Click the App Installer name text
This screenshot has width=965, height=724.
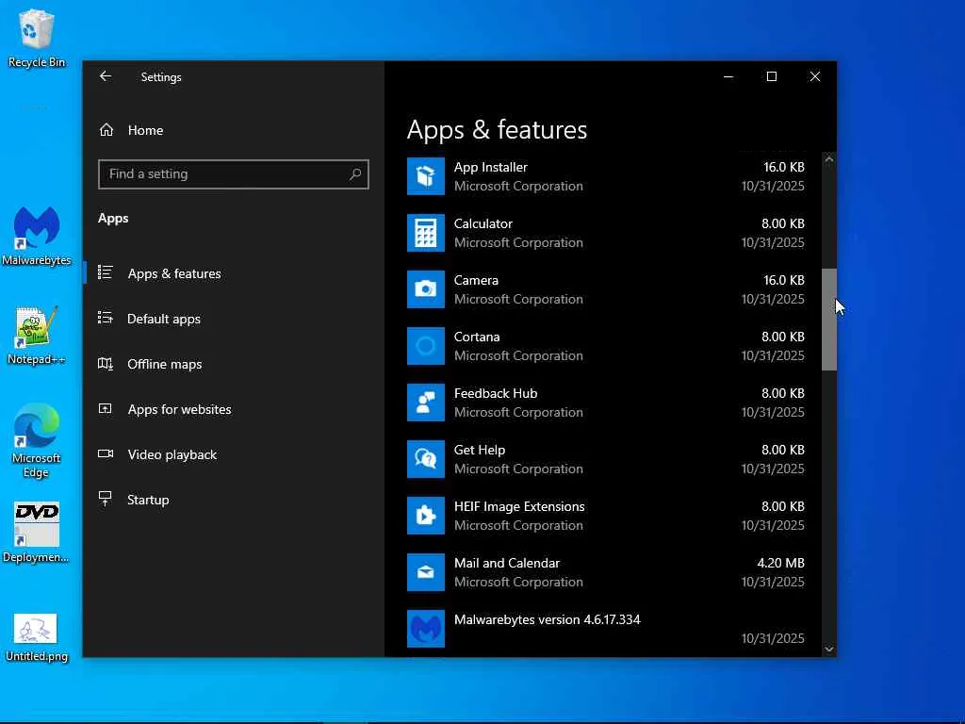click(x=490, y=167)
